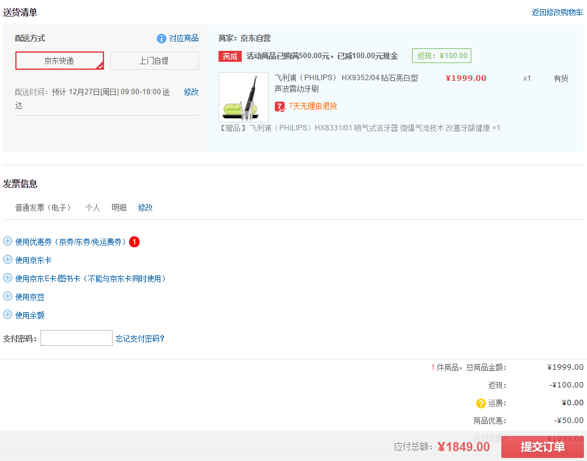
Task: Select 上门自提 pickup option
Action: (x=154, y=61)
